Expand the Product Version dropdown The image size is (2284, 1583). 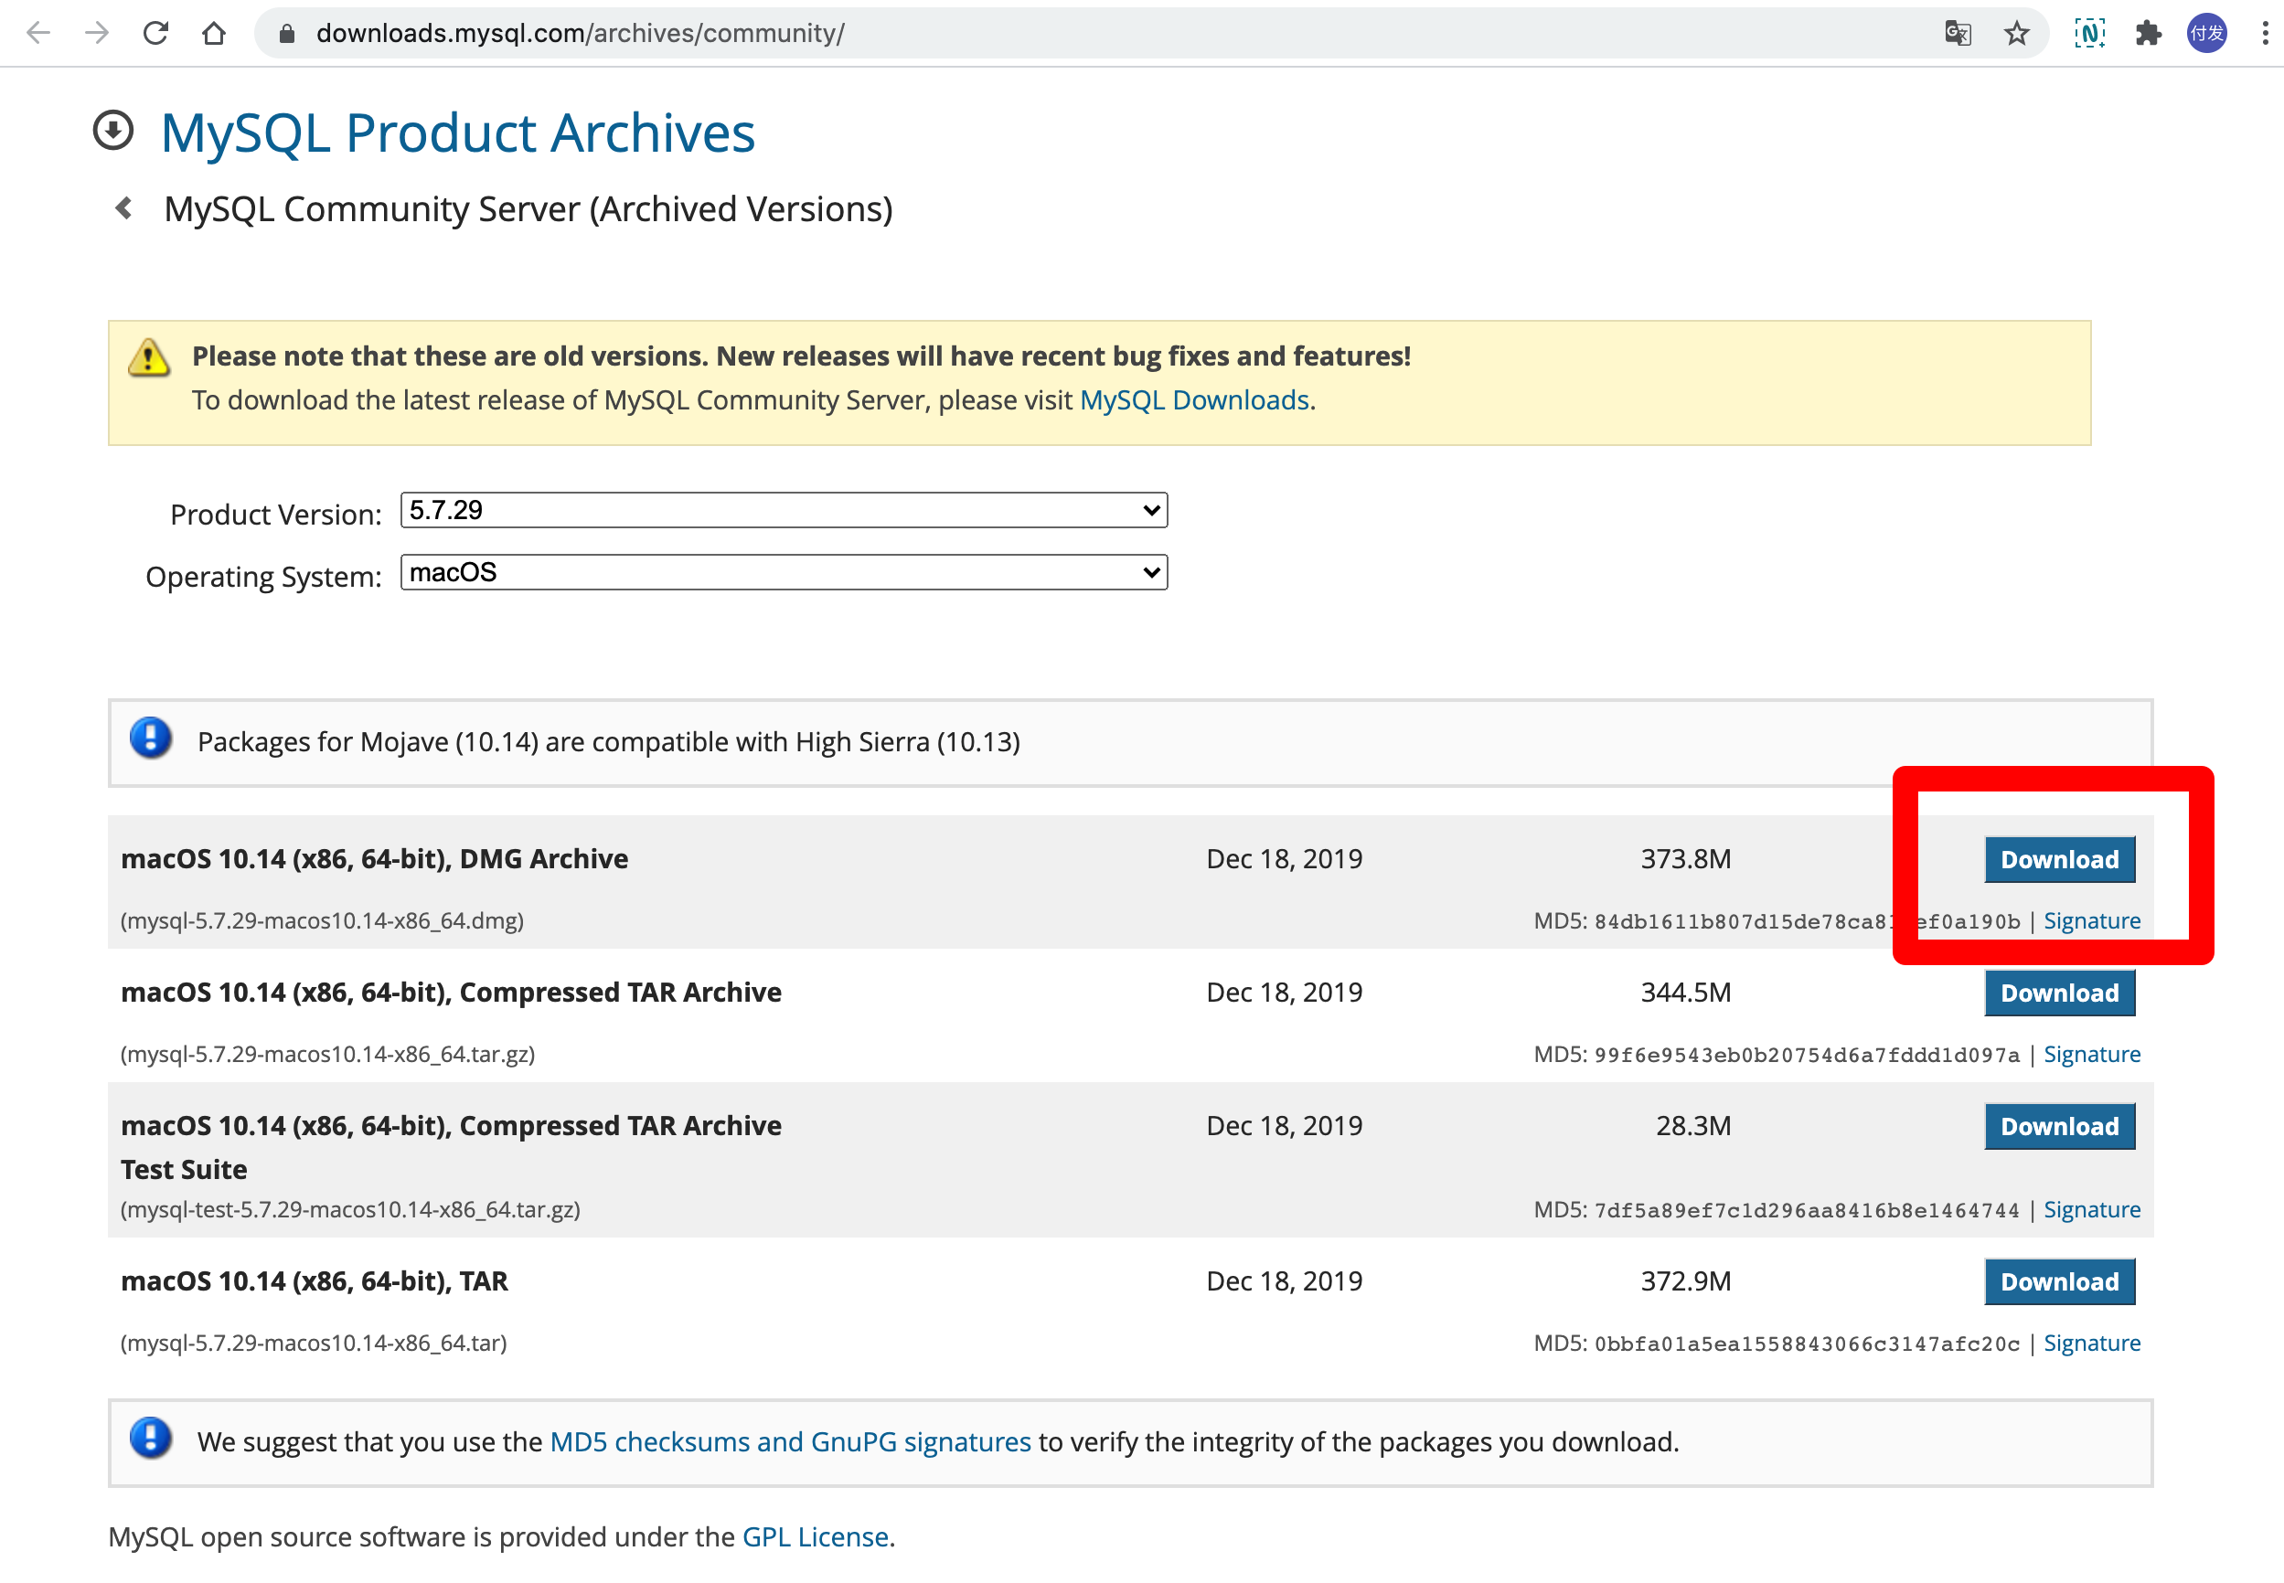(783, 510)
